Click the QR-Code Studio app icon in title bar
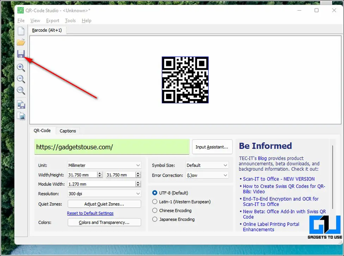 click(x=20, y=10)
